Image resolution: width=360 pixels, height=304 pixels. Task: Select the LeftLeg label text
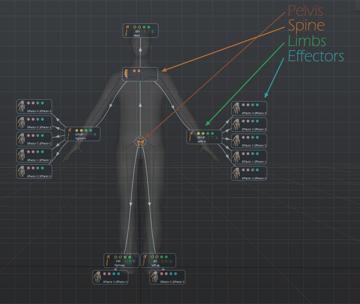[x=155, y=265]
